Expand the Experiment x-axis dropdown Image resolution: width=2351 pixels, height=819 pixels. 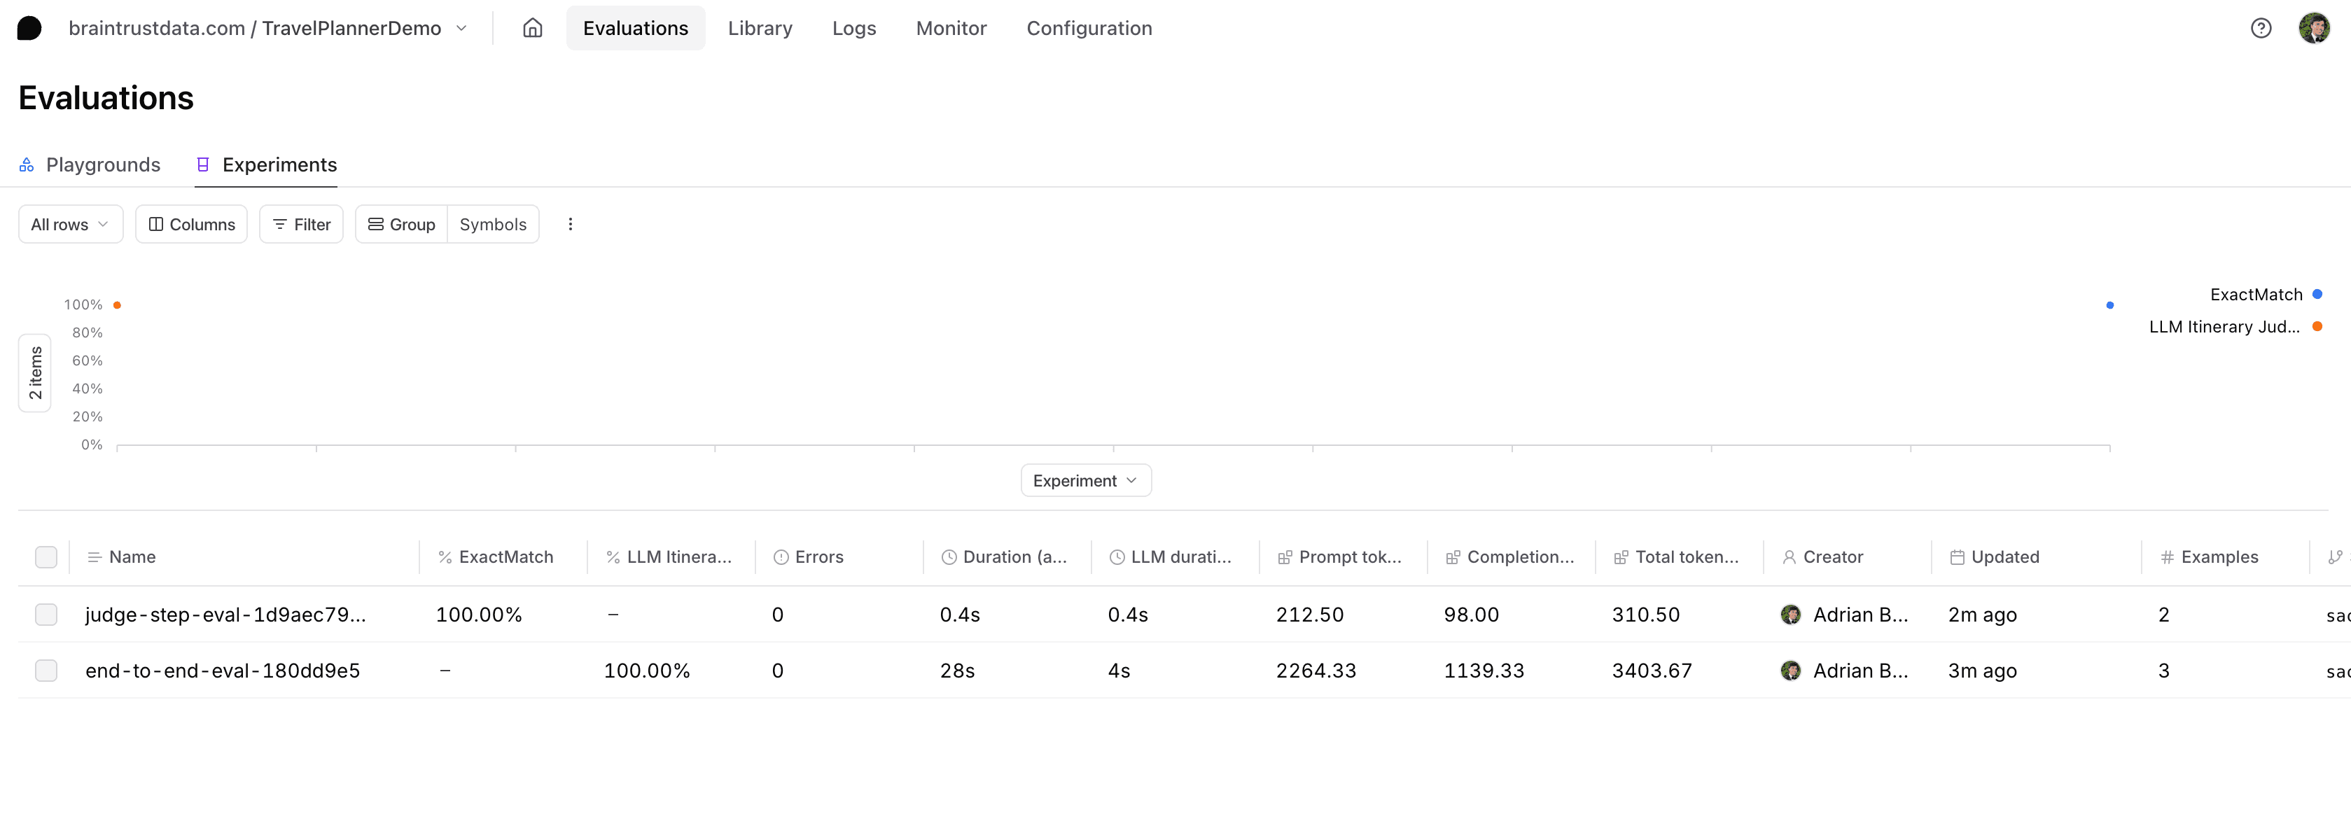click(1085, 481)
